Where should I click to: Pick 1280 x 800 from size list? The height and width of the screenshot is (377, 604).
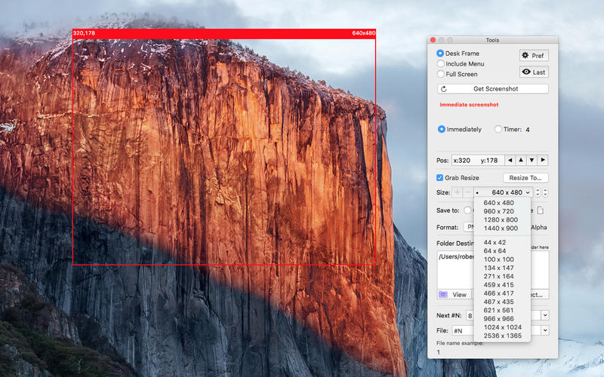tap(501, 219)
